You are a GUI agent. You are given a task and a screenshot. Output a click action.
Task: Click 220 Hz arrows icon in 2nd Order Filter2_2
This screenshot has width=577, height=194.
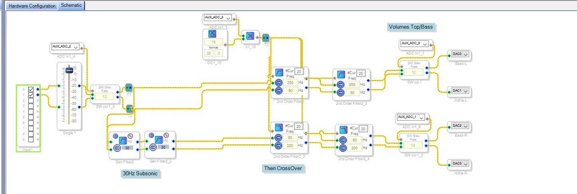(x=279, y=145)
